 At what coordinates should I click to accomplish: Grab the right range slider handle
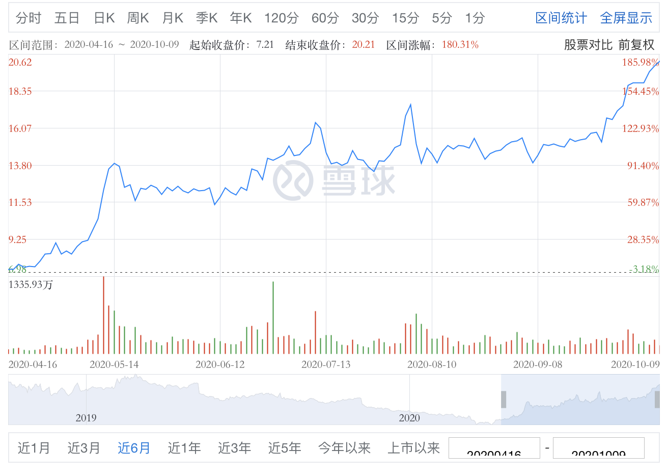[x=657, y=400]
